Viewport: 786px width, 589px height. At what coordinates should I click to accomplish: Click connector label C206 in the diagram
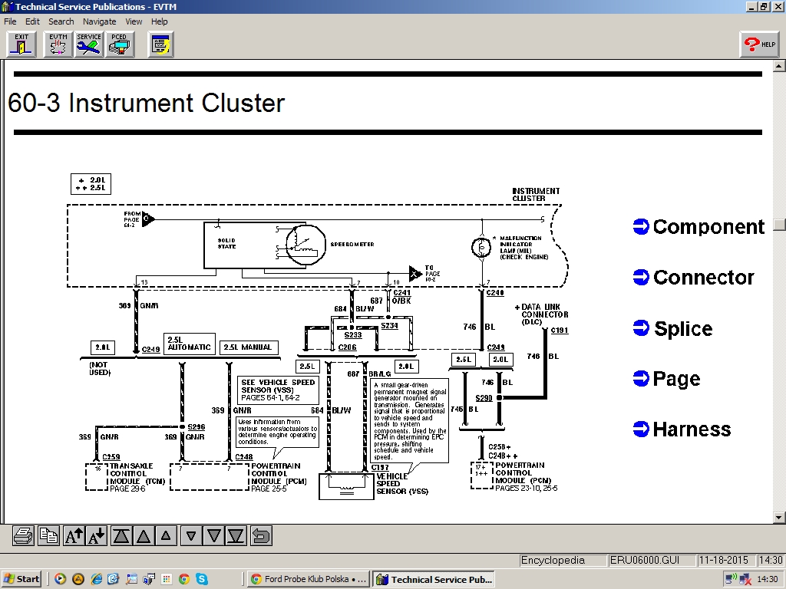pyautogui.click(x=348, y=347)
